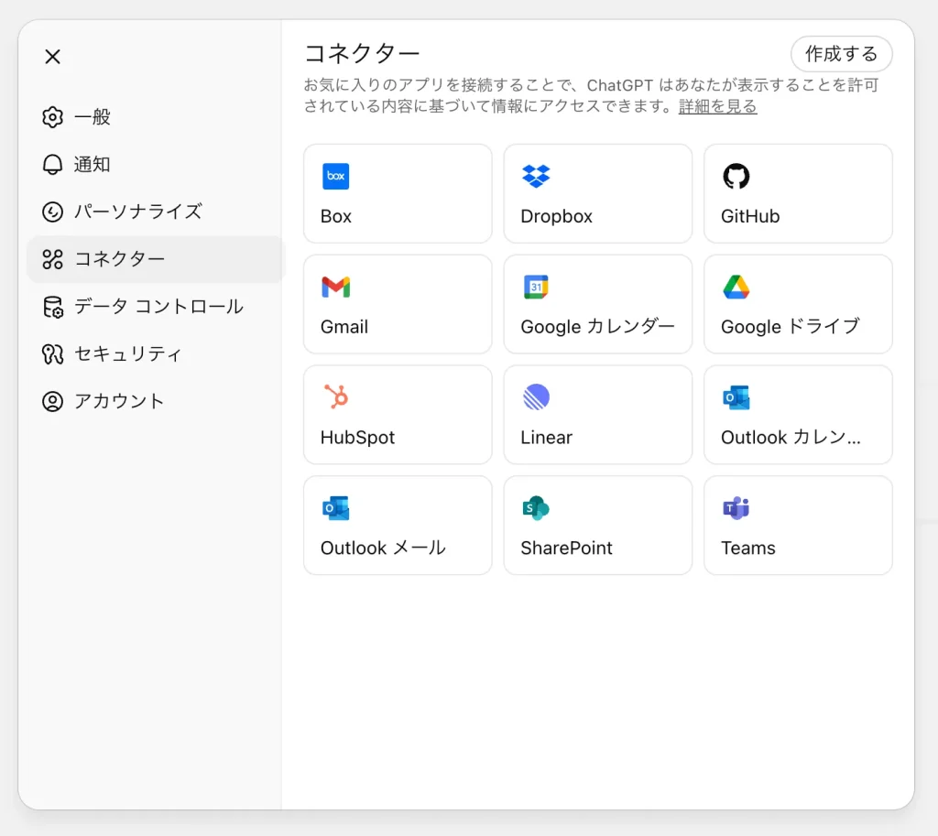This screenshot has height=836, width=938.
Task: Choose the Outlook カレン... card
Action: click(x=798, y=415)
